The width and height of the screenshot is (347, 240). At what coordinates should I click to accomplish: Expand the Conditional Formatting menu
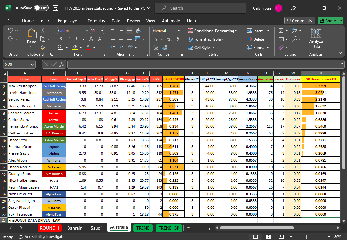[213, 31]
